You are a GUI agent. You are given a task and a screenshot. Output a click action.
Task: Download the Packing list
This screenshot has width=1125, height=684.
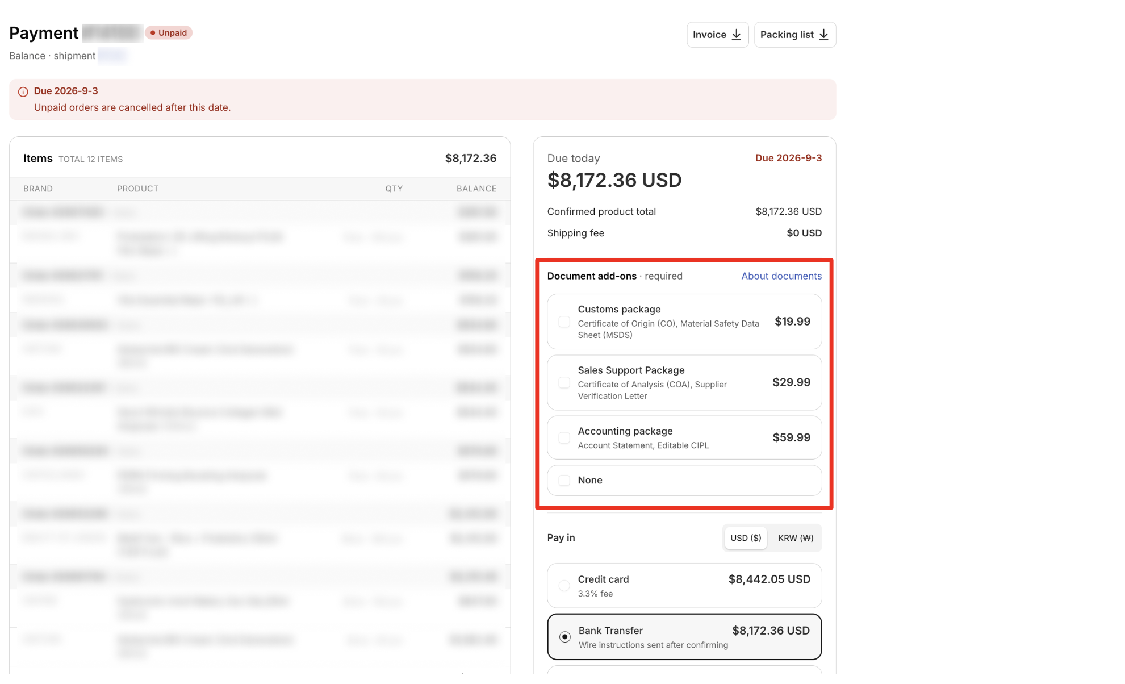click(794, 35)
